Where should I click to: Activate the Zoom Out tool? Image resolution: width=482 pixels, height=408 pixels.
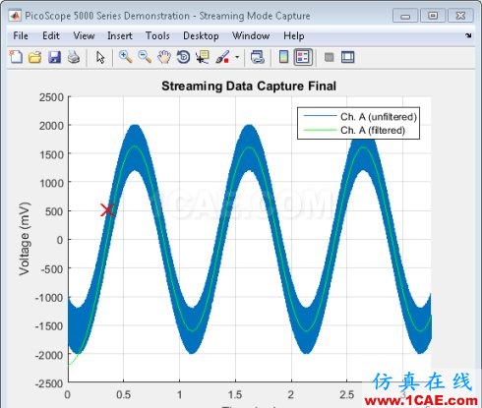point(145,57)
